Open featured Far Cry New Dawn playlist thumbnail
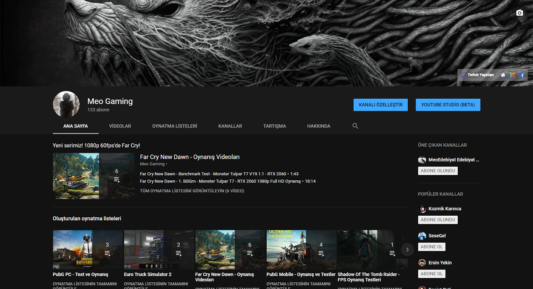Image resolution: width=533 pixels, height=289 pixels. pyautogui.click(x=94, y=176)
